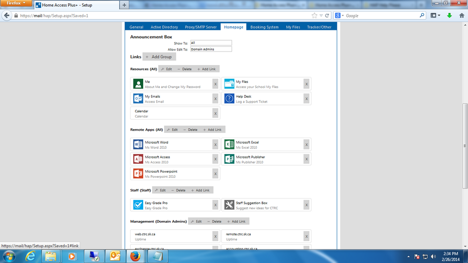Bookmark this page with the star icon
468x263 pixels.
tap(314, 15)
